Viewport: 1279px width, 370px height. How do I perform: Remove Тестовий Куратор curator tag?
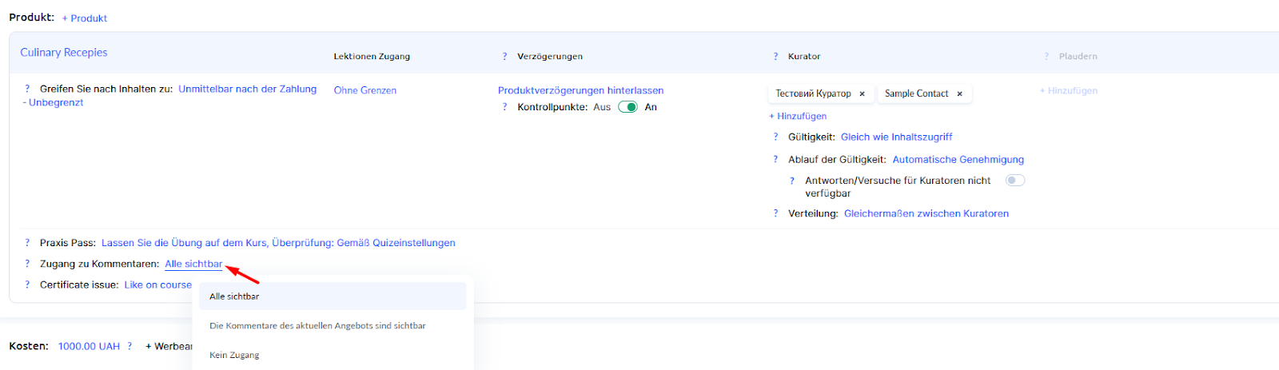coord(862,94)
